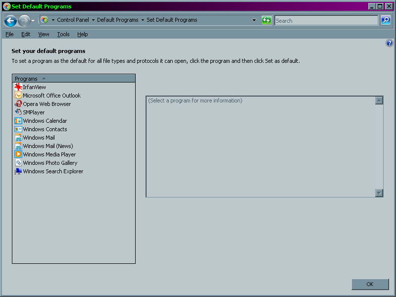This screenshot has height=297, width=396.
Task: Expand the Default Programs breadcrumb arrow
Action: [143, 20]
